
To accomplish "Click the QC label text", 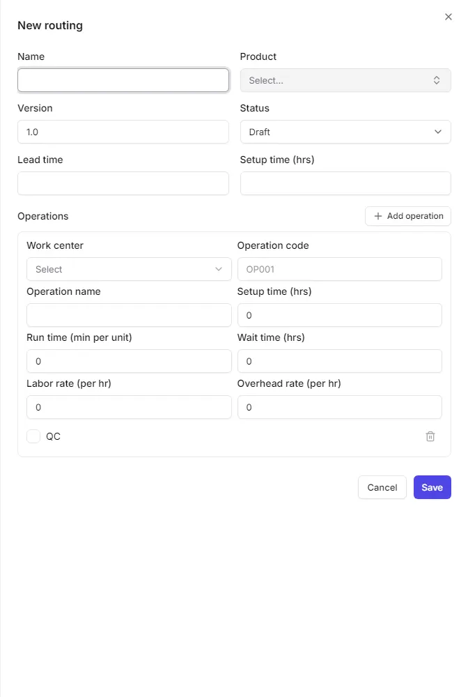I will point(53,436).
